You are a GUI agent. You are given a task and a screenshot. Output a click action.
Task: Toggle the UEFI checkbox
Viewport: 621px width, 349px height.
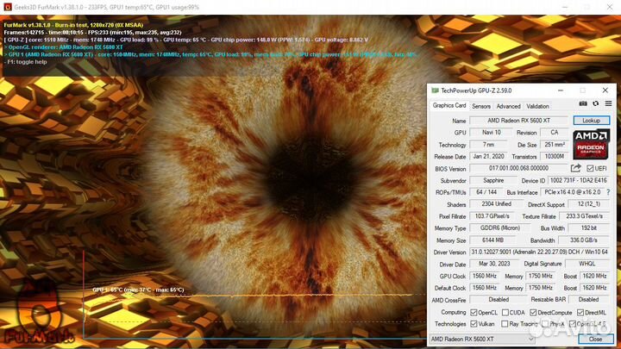click(590, 168)
